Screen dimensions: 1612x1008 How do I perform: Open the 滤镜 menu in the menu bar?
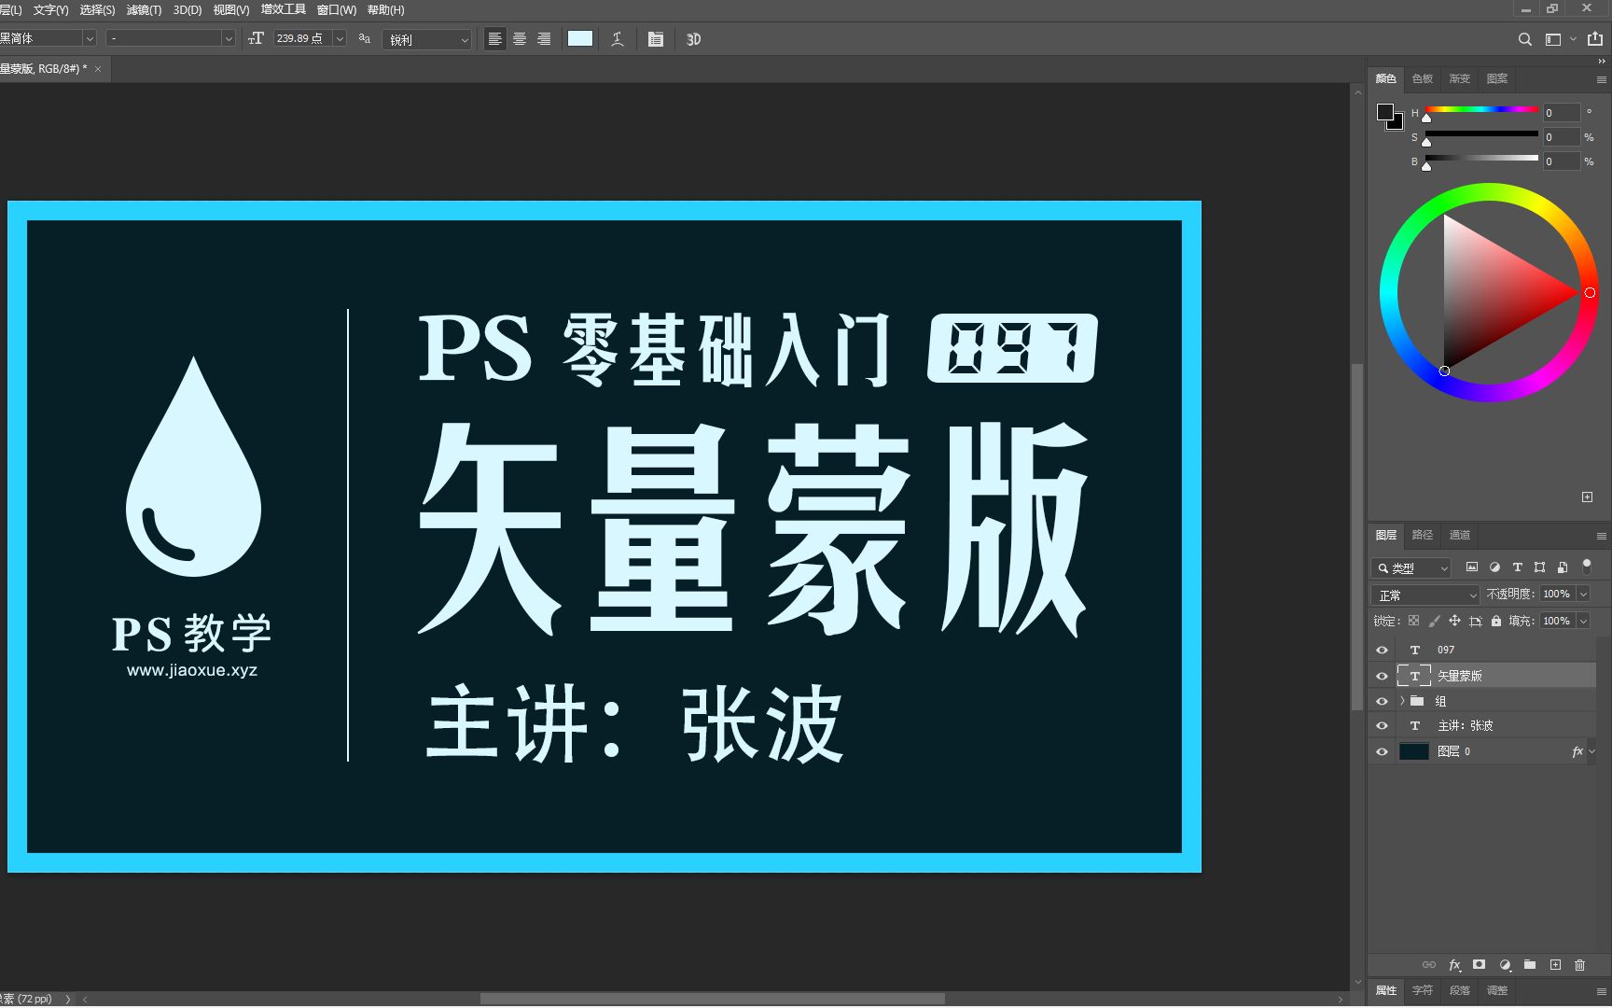(x=145, y=10)
